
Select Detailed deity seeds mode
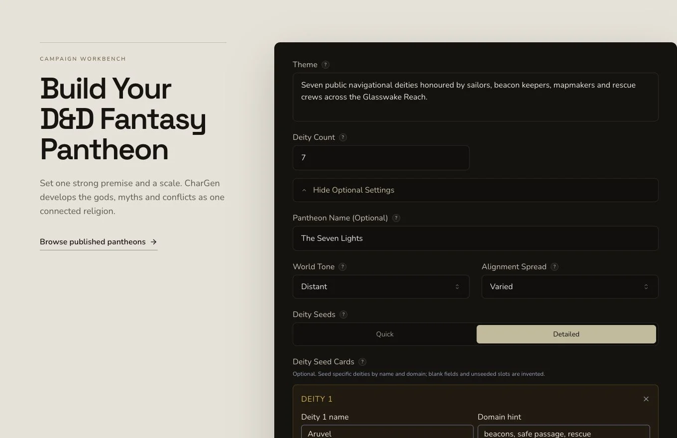click(x=566, y=334)
